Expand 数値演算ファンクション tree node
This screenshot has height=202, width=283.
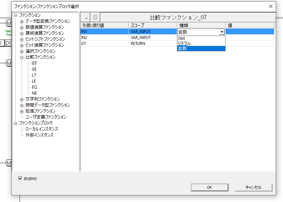22,27
